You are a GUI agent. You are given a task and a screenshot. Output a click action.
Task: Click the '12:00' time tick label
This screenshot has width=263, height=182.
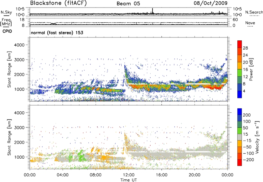click(x=129, y=175)
